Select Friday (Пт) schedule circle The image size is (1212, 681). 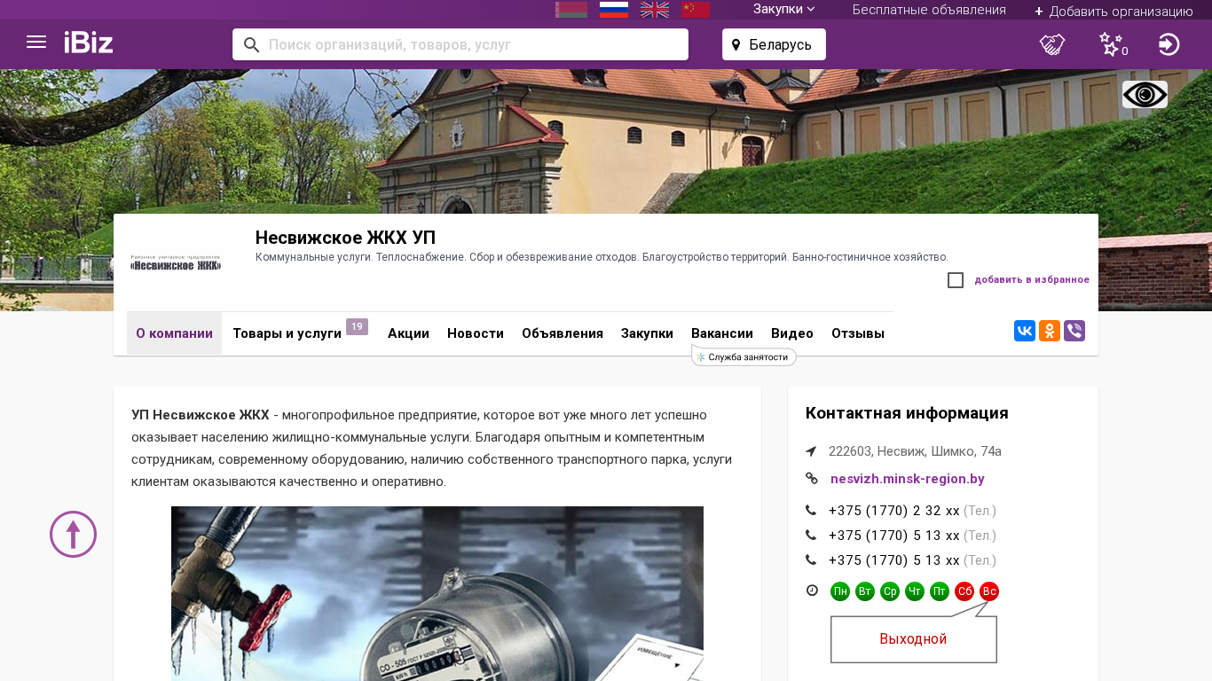click(x=940, y=591)
